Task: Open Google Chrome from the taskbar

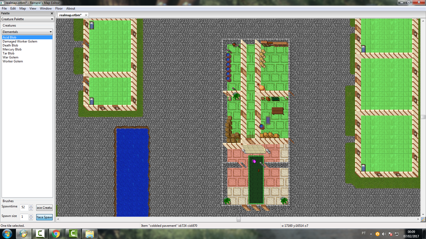Action: [56, 234]
